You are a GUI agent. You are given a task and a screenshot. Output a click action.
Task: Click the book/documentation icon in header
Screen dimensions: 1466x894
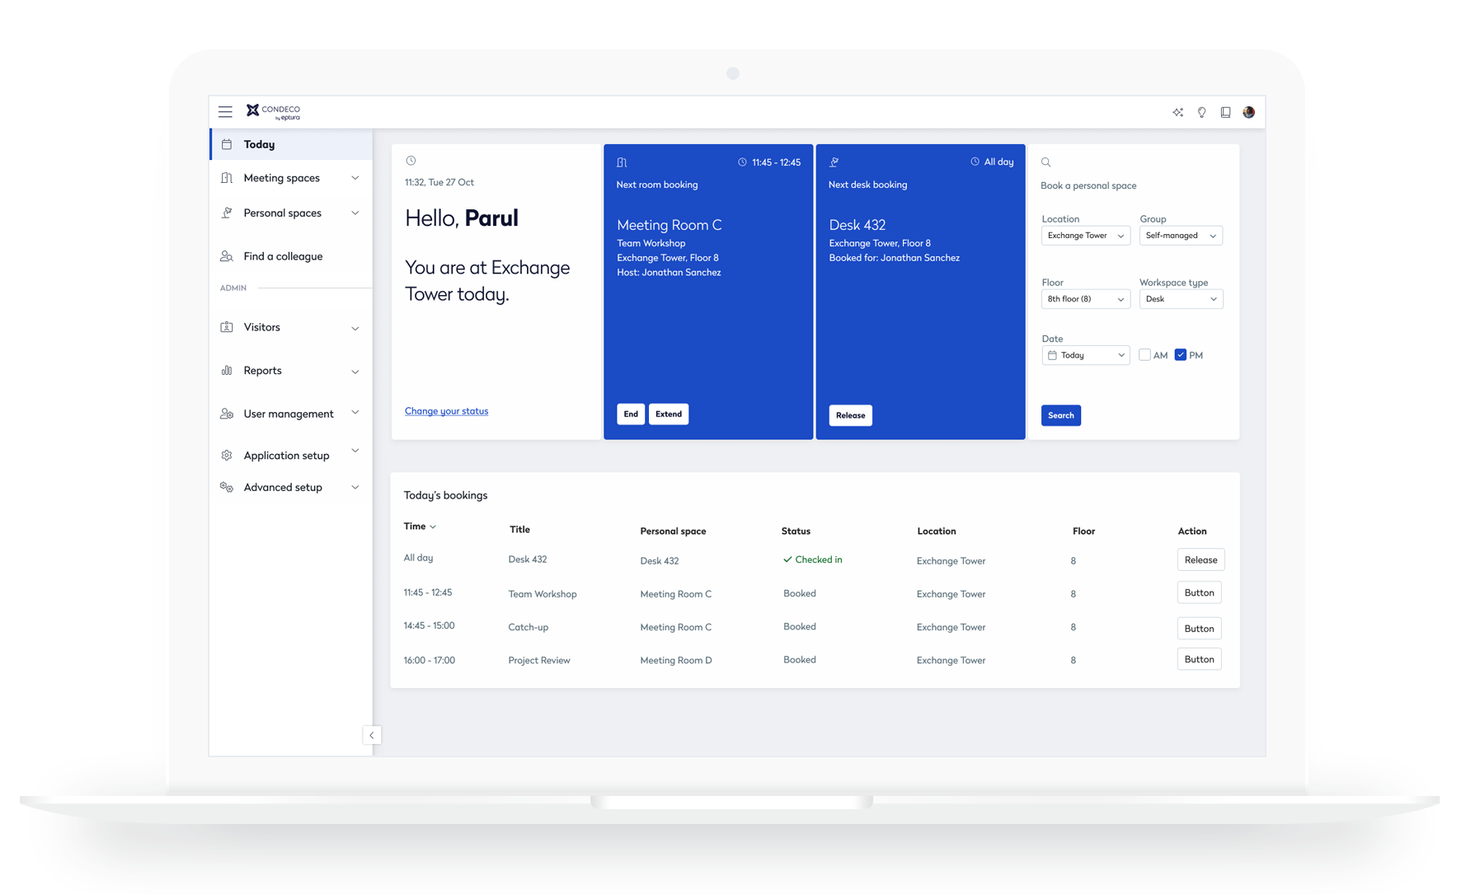(x=1225, y=112)
